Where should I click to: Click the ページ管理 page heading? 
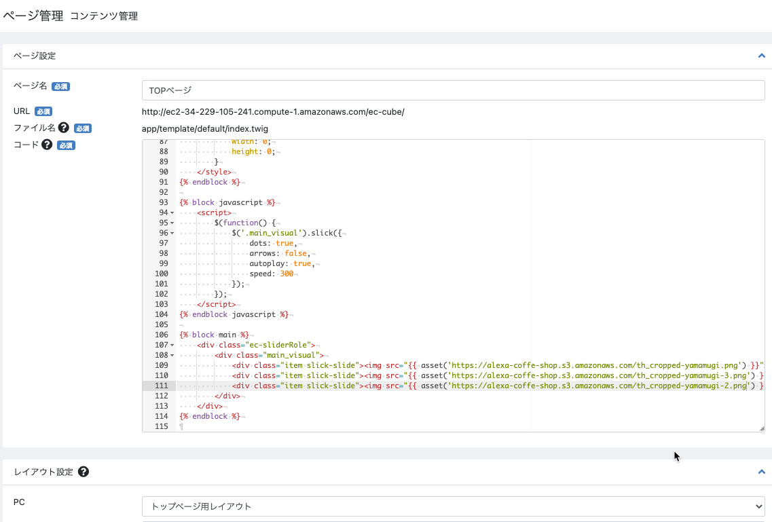coord(33,16)
